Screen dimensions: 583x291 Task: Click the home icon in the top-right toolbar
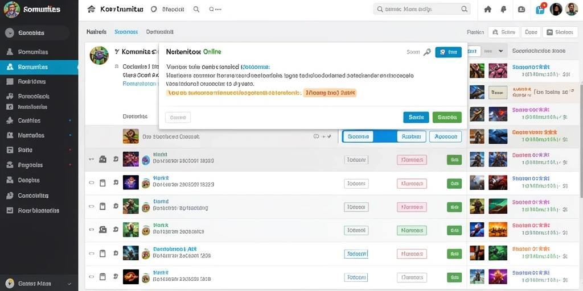click(x=488, y=9)
